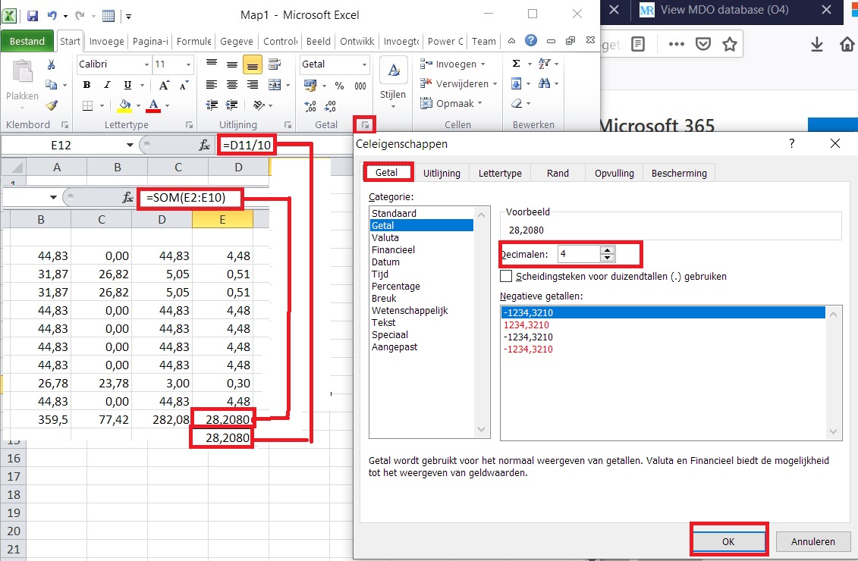This screenshot has height=561, width=858.
Task: Click the format painter brush icon
Action: pos(52,105)
